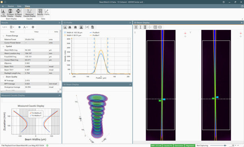Image resolution: width=244 pixels, height=147 pixels.
Task: Open the decimal precision 1.2 dropdown
Action: [4, 27]
